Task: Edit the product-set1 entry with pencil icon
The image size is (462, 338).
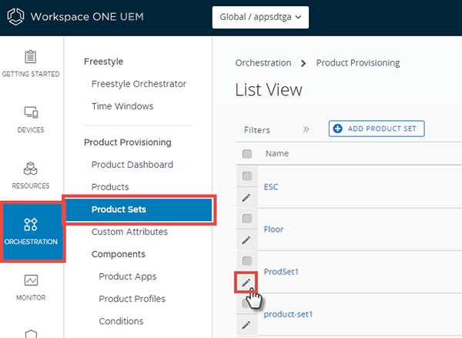Action: tap(246, 325)
